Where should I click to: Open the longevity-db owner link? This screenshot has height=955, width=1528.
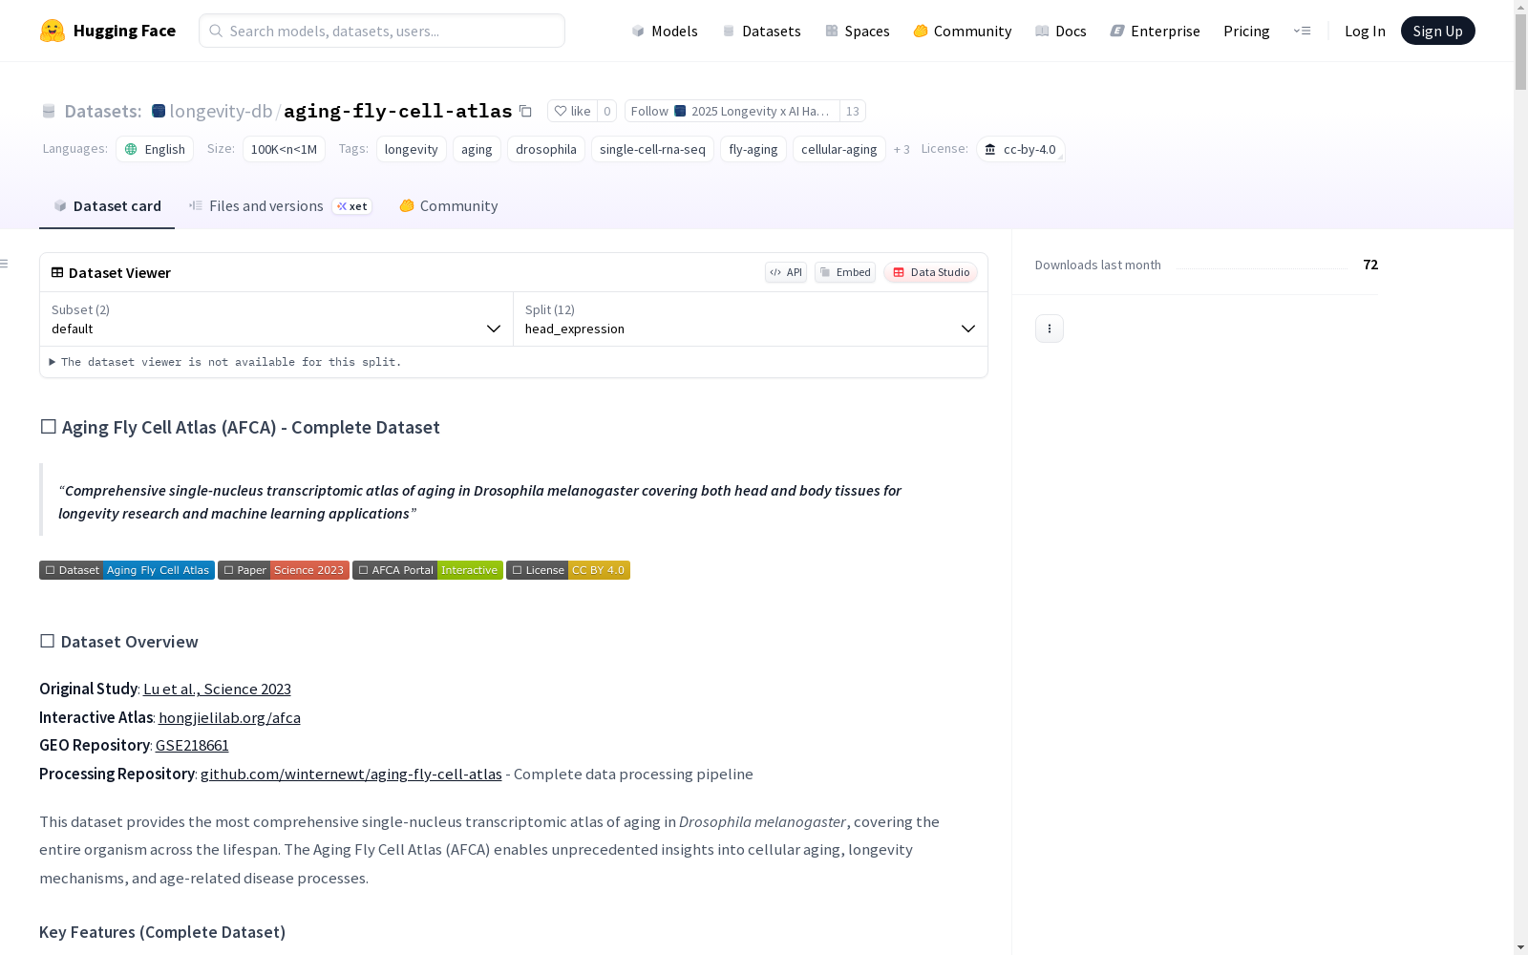pyautogui.click(x=221, y=111)
